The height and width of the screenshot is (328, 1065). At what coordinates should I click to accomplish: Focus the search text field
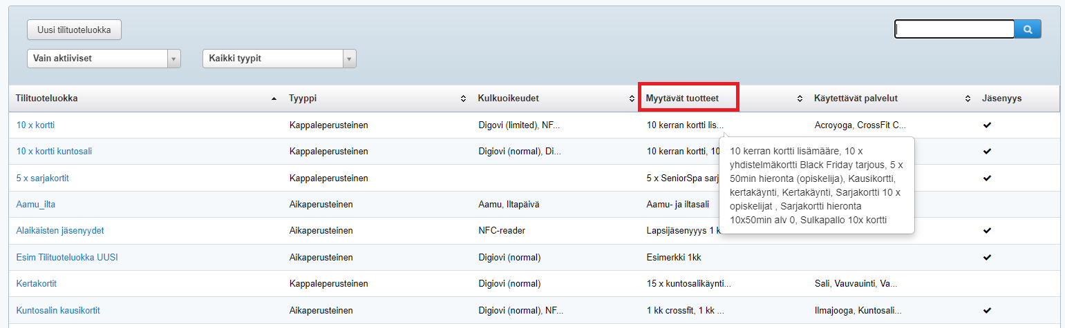coord(954,29)
